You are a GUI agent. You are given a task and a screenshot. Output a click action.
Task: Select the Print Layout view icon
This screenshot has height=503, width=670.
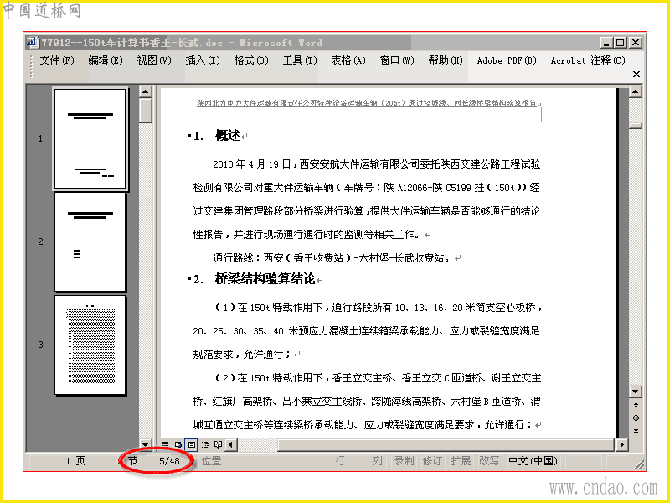192,445
